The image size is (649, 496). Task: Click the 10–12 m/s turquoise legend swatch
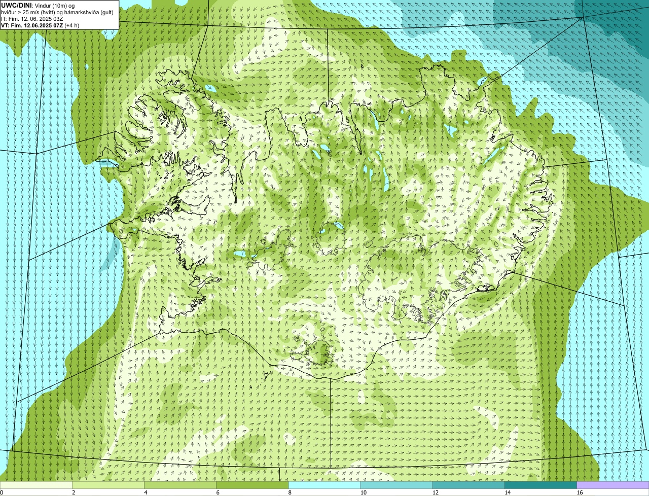click(396, 485)
